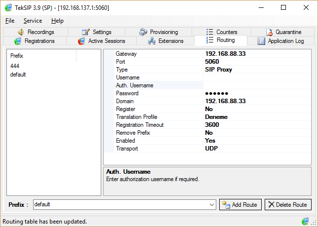The width and height of the screenshot is (318, 227).
Task: Click the status bar service icon
Action: point(305,221)
